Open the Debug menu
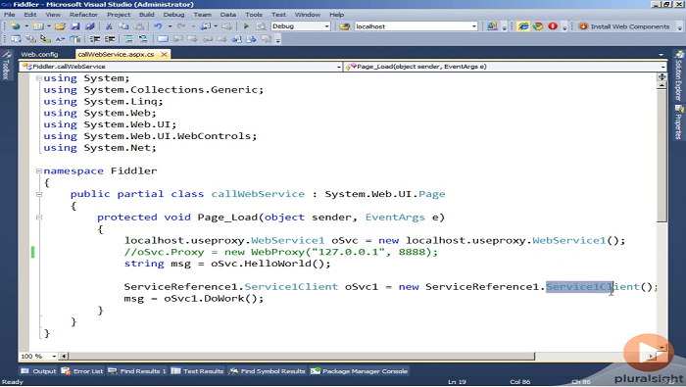This screenshot has width=686, height=387. point(173,15)
